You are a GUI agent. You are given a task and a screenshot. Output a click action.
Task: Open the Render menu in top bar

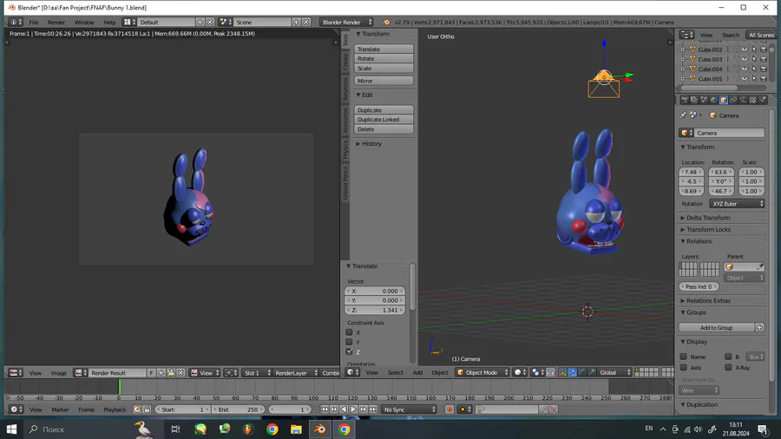tap(56, 23)
